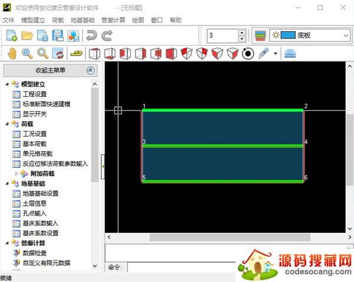The image size is (354, 282).
Task: Click the canvas horizontal scrollbar thumb
Action: [230, 237]
